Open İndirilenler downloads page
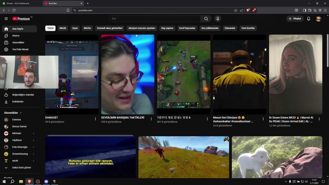Viewport: 329px width, 185px height. click(x=20, y=101)
